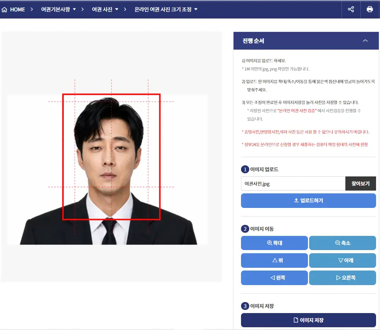Click the HOME breadcrumb text

(x=17, y=9)
